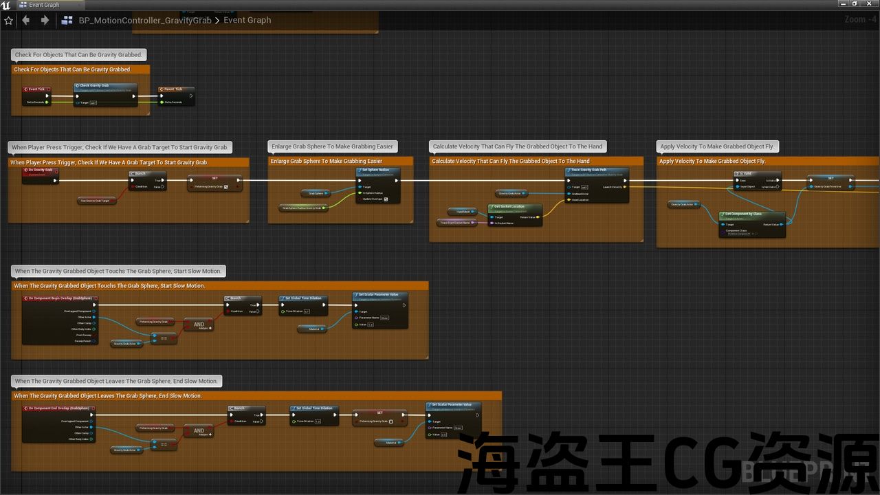This screenshot has height=495, width=880.
Task: Click Event Graph breadcrumb link
Action: pos(247,21)
